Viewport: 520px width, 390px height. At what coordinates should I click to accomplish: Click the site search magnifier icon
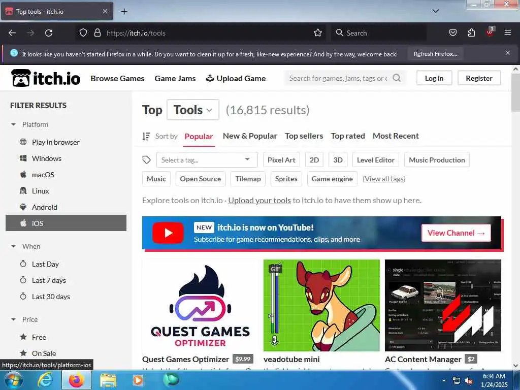click(397, 78)
